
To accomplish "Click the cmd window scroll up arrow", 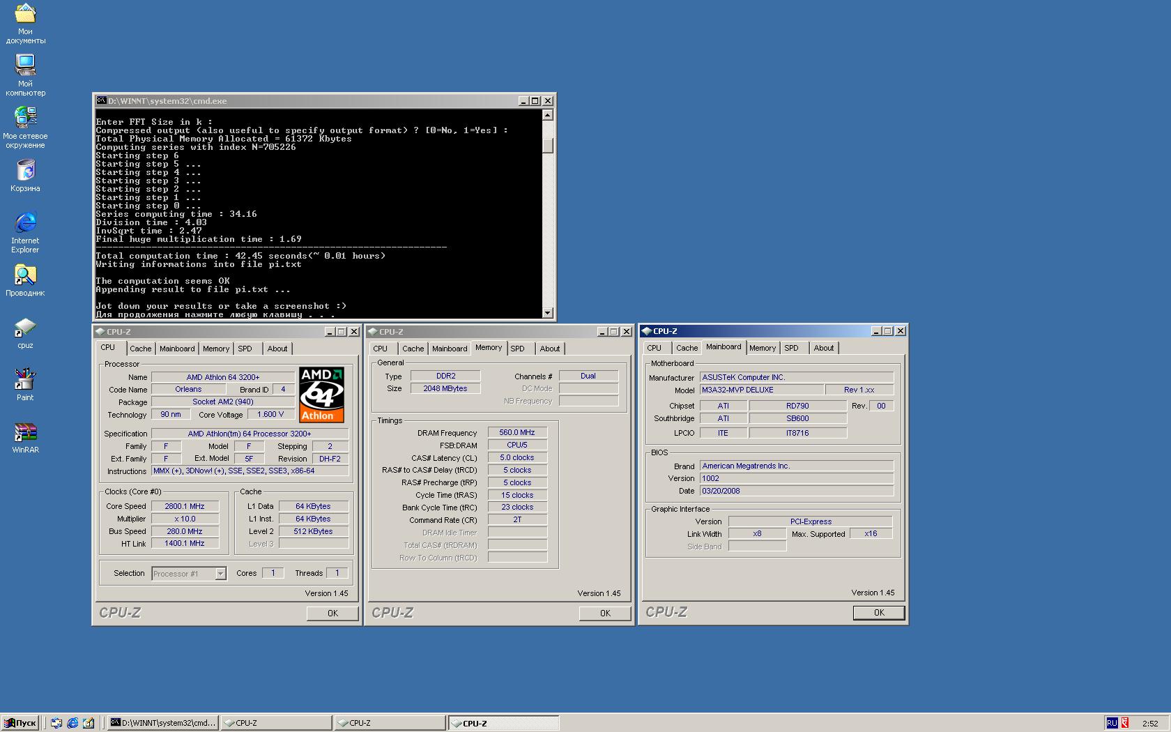I will pyautogui.click(x=548, y=115).
